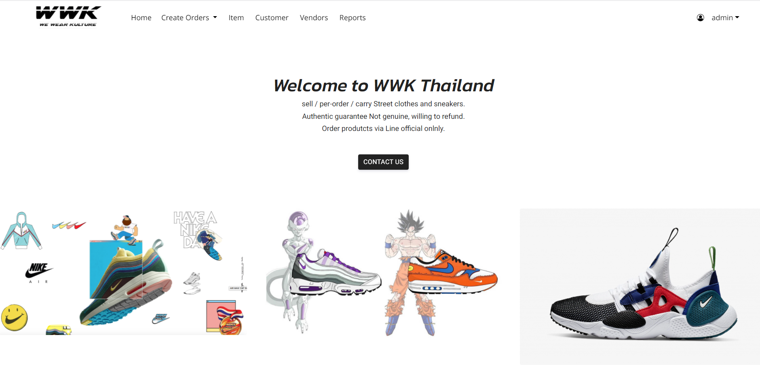The width and height of the screenshot is (760, 373).
Task: Open the Item menu link
Action: (x=236, y=18)
